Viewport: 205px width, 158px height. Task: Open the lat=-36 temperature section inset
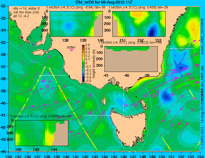pyautogui.click(x=139, y=24)
